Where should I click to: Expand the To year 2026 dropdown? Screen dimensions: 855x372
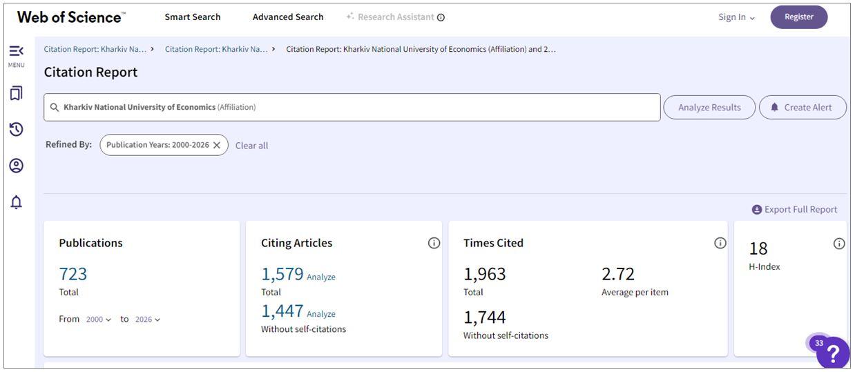pos(147,320)
